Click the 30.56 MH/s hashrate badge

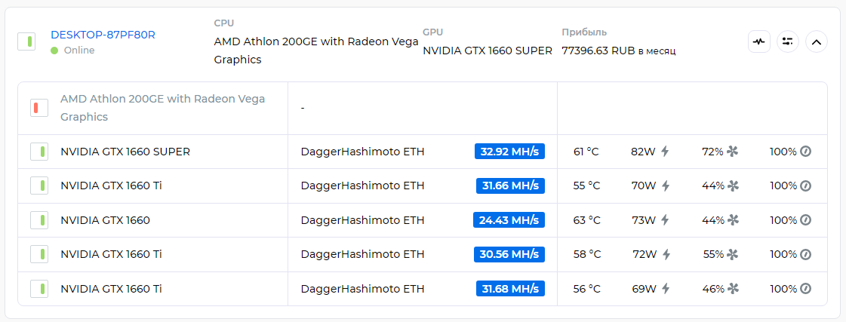[x=509, y=254]
